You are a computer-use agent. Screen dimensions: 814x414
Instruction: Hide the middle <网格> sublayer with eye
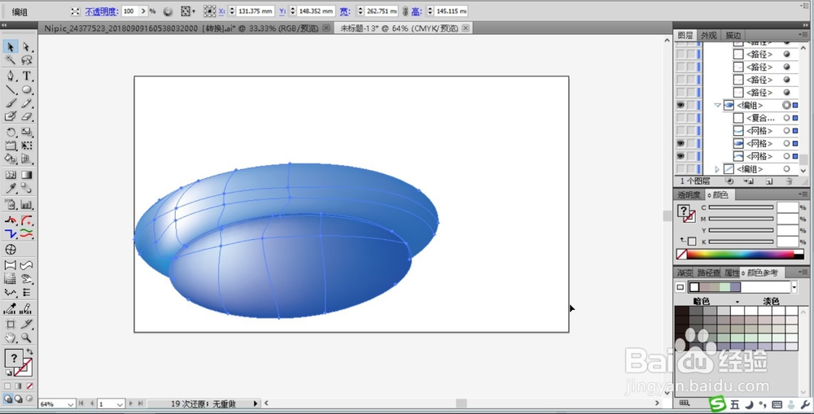coord(681,143)
